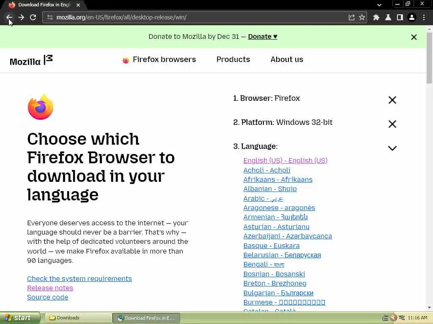The width and height of the screenshot is (433, 324).
Task: Open the Release notes link
Action: tap(50, 288)
